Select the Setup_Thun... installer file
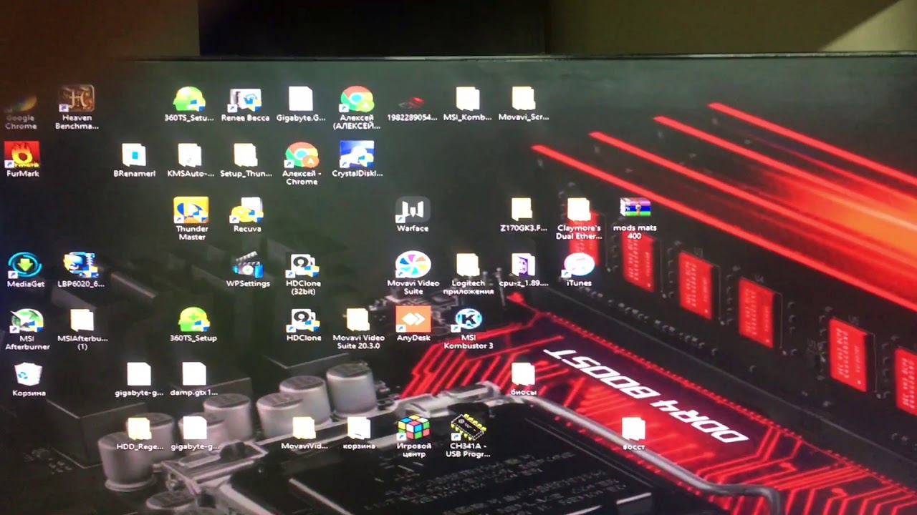917x515 pixels. tap(246, 160)
